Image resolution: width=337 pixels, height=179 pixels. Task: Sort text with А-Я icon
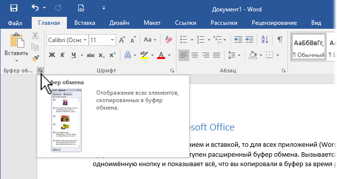pos(265,40)
